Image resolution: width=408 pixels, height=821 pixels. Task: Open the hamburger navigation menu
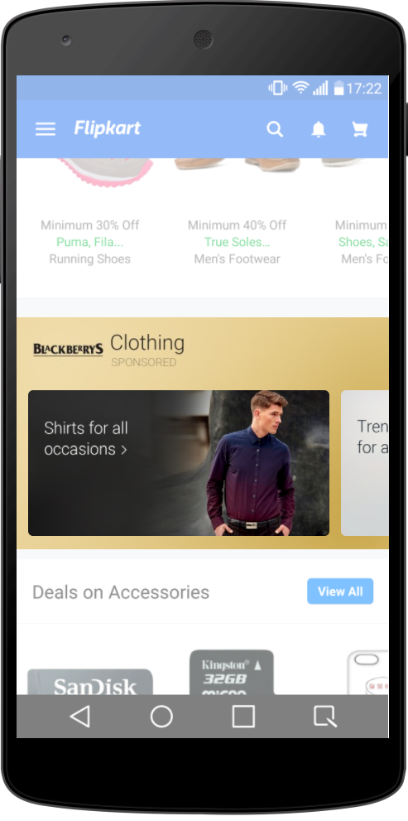(46, 128)
